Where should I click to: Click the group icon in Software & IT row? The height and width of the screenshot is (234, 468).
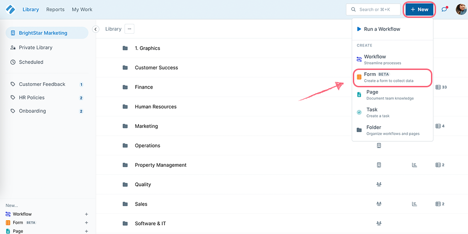379,223
